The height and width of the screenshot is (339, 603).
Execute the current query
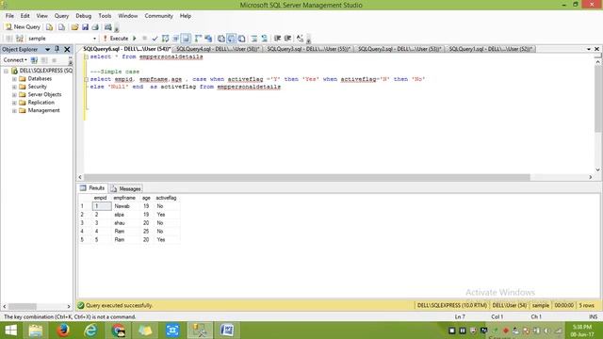(115, 39)
